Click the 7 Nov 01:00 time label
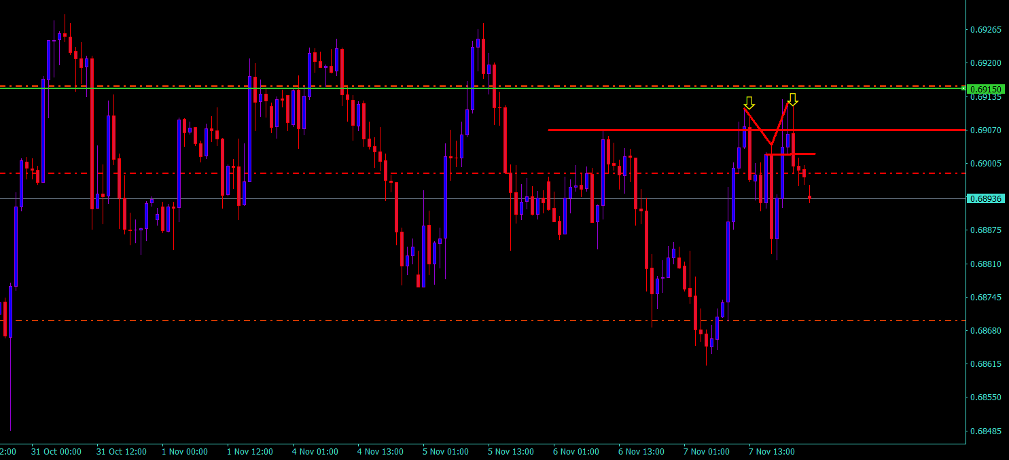The image size is (1009, 460). [707, 452]
